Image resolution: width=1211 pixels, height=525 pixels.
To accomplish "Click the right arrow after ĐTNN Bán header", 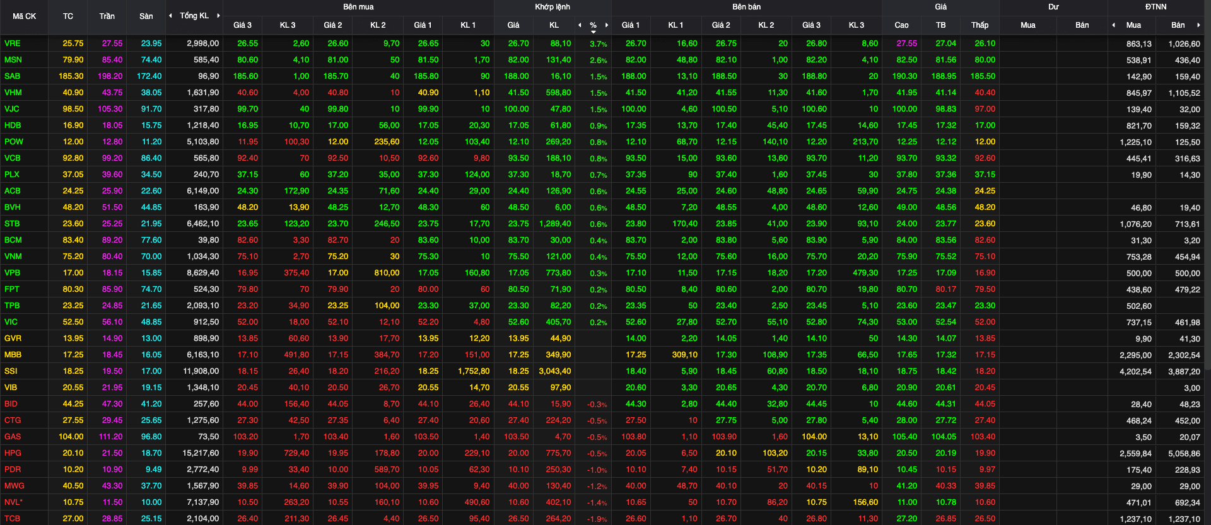I will 1198,25.
